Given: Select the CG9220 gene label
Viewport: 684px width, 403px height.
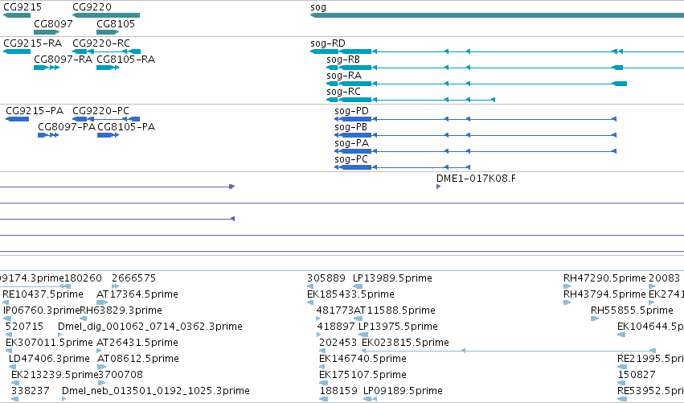Looking at the screenshot, I should click(92, 7).
